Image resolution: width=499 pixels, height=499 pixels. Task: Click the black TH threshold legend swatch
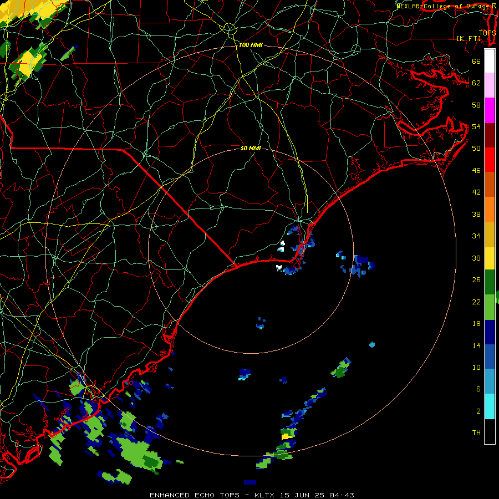(490, 431)
